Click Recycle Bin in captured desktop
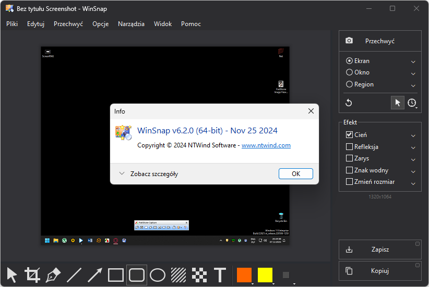The width and height of the screenshot is (429, 287). coord(281,217)
